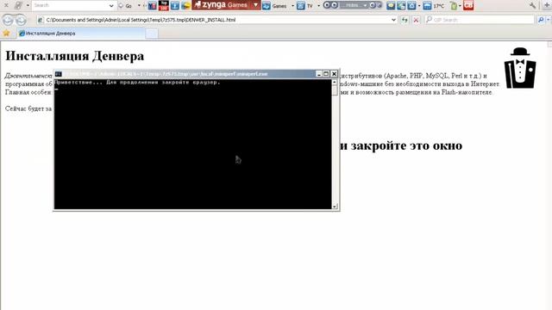The width and height of the screenshot is (552, 310).
Task: Click the console scrollbar down arrow
Action: coord(335,207)
